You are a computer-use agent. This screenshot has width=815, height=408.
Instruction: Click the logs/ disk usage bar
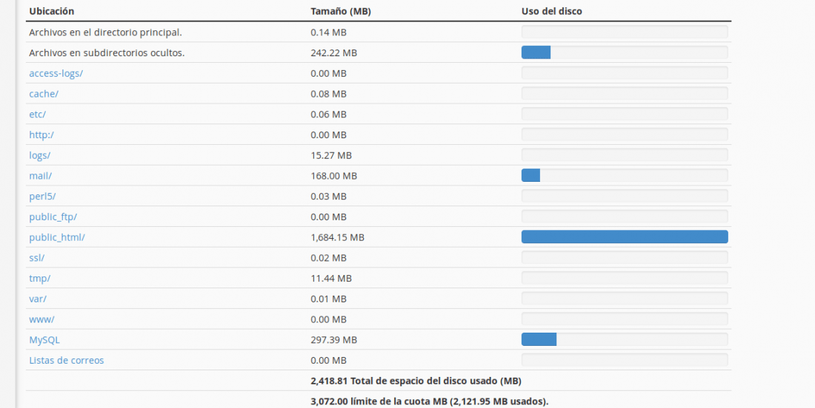(x=625, y=155)
